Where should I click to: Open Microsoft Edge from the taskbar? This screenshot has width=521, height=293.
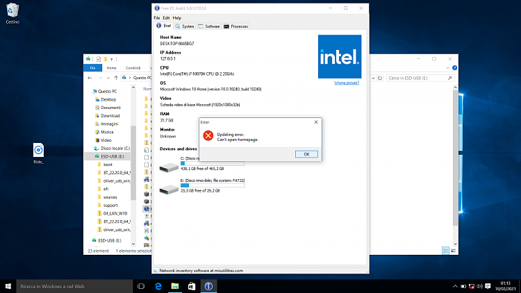[158, 285]
